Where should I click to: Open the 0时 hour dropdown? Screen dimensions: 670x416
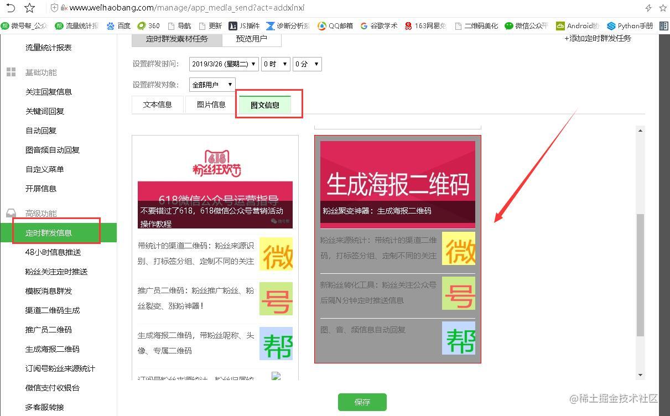coord(275,64)
